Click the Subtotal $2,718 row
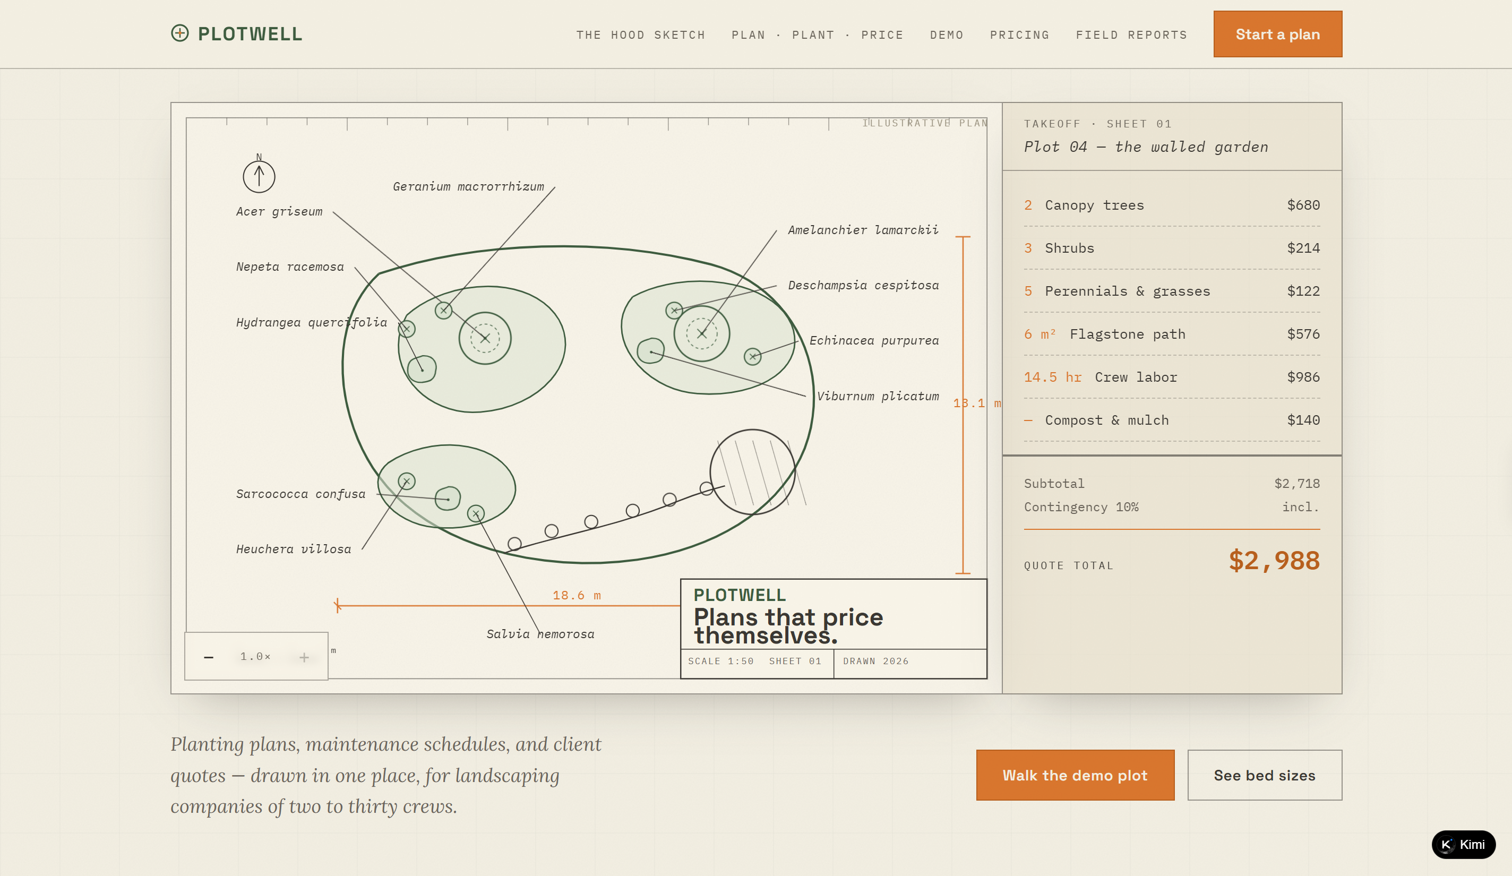Image resolution: width=1512 pixels, height=876 pixels. [1172, 484]
